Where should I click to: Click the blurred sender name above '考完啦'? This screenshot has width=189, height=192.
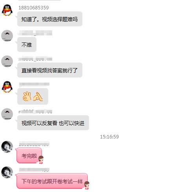tap(34, 144)
